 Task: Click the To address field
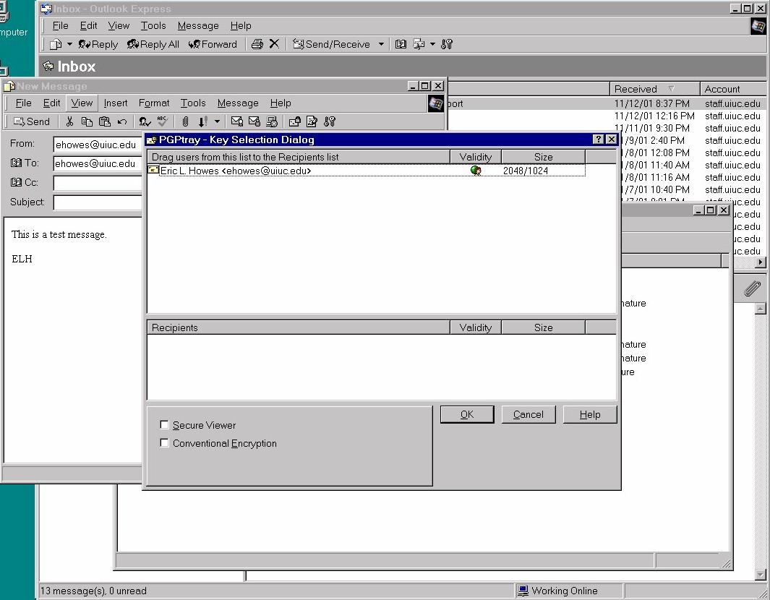pyautogui.click(x=98, y=163)
